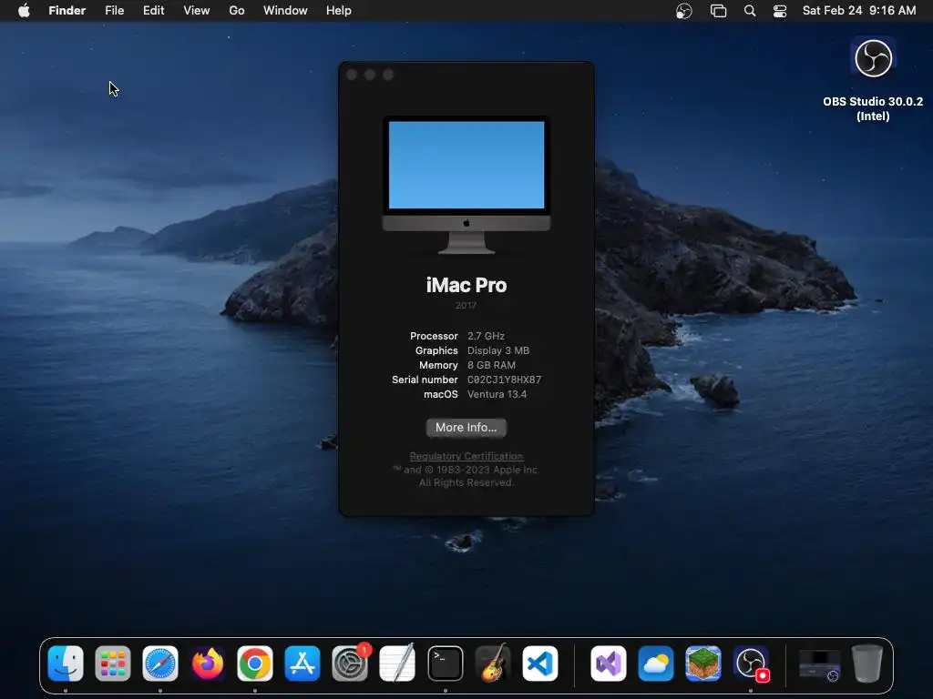Open the Finder menu
933x699 pixels.
(x=67, y=11)
